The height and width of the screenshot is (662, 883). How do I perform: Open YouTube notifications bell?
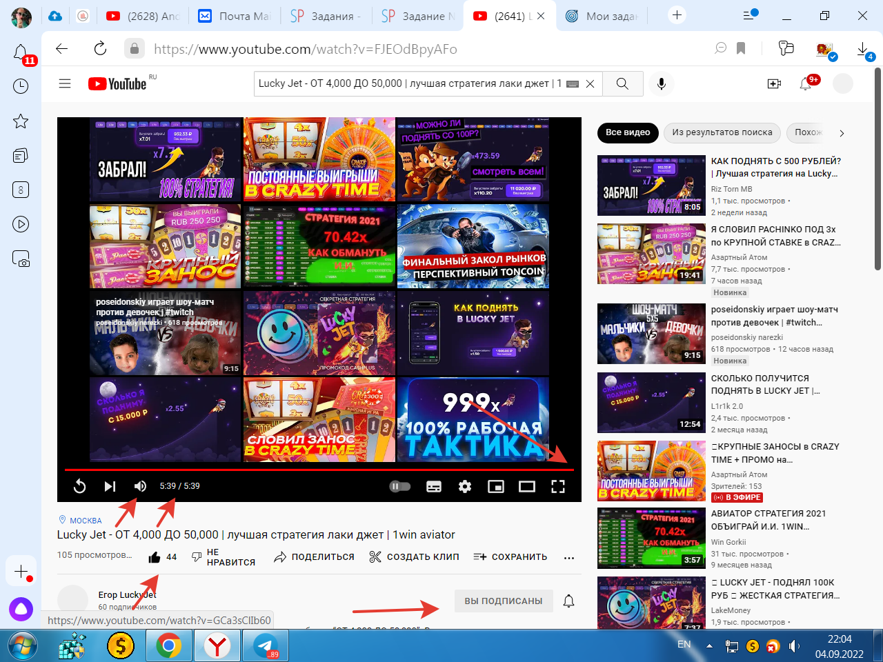point(805,83)
